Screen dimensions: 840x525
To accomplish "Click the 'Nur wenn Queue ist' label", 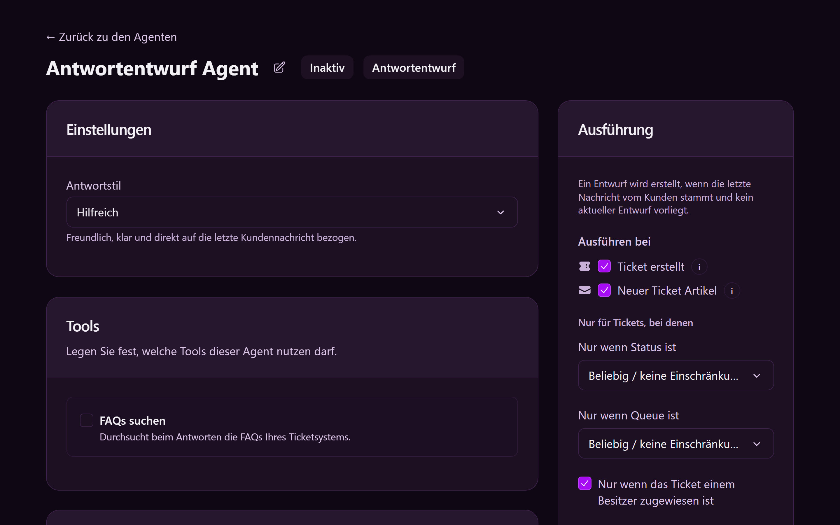I will tap(628, 415).
